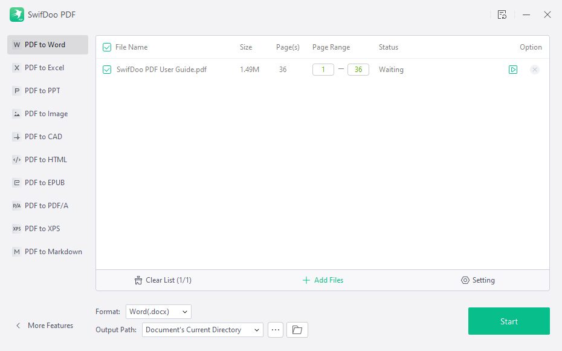The width and height of the screenshot is (562, 351).
Task: Switch to PDF to Markdown
Action: tap(48, 252)
